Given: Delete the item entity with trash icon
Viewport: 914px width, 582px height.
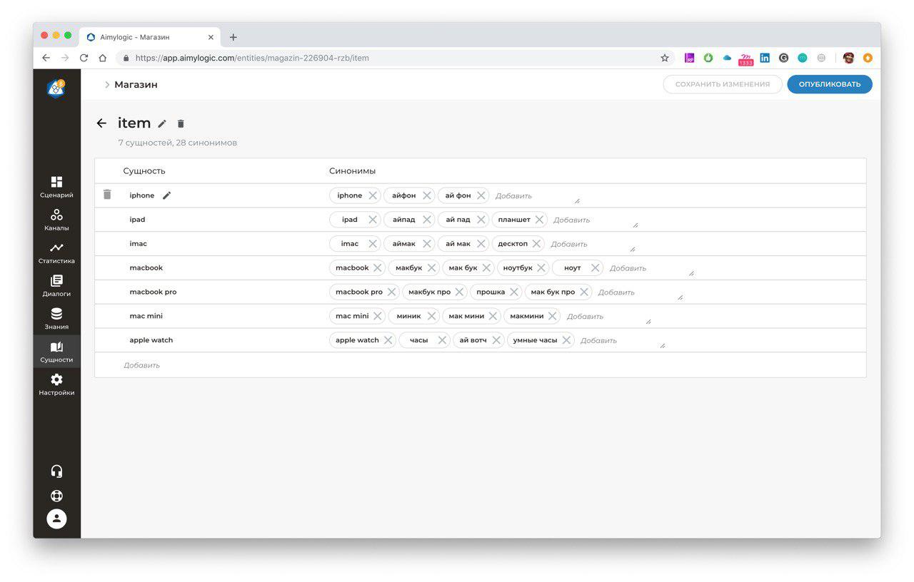Looking at the screenshot, I should click(x=181, y=123).
